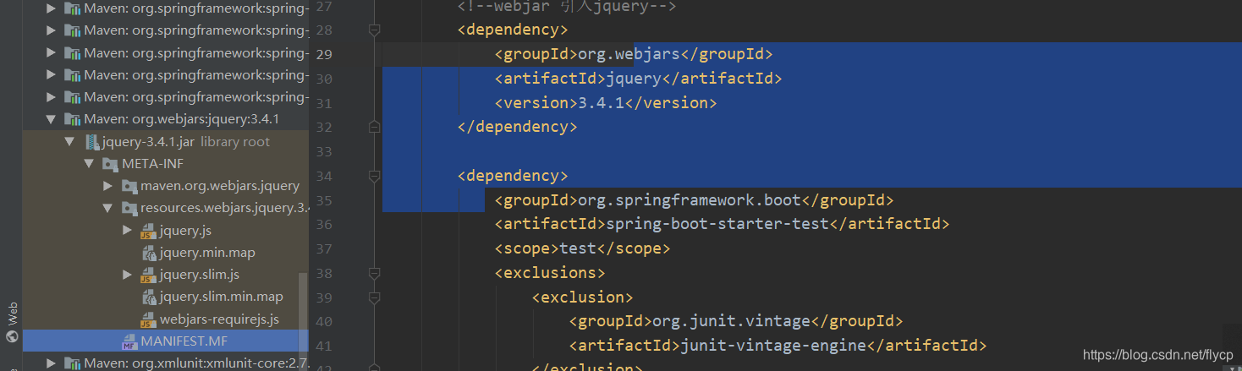The height and width of the screenshot is (371, 1242).
Task: Select jquery.min.map in the tree
Action: (207, 253)
